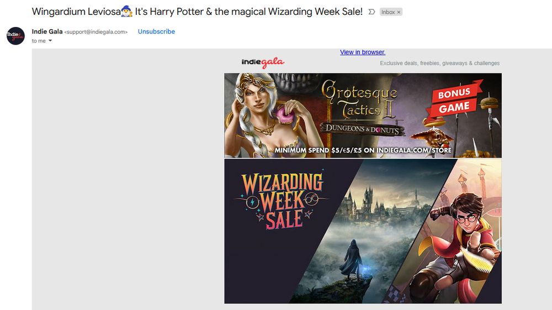Click the red BONUS GAME ribbon
The height and width of the screenshot is (310, 552).
coord(454,99)
